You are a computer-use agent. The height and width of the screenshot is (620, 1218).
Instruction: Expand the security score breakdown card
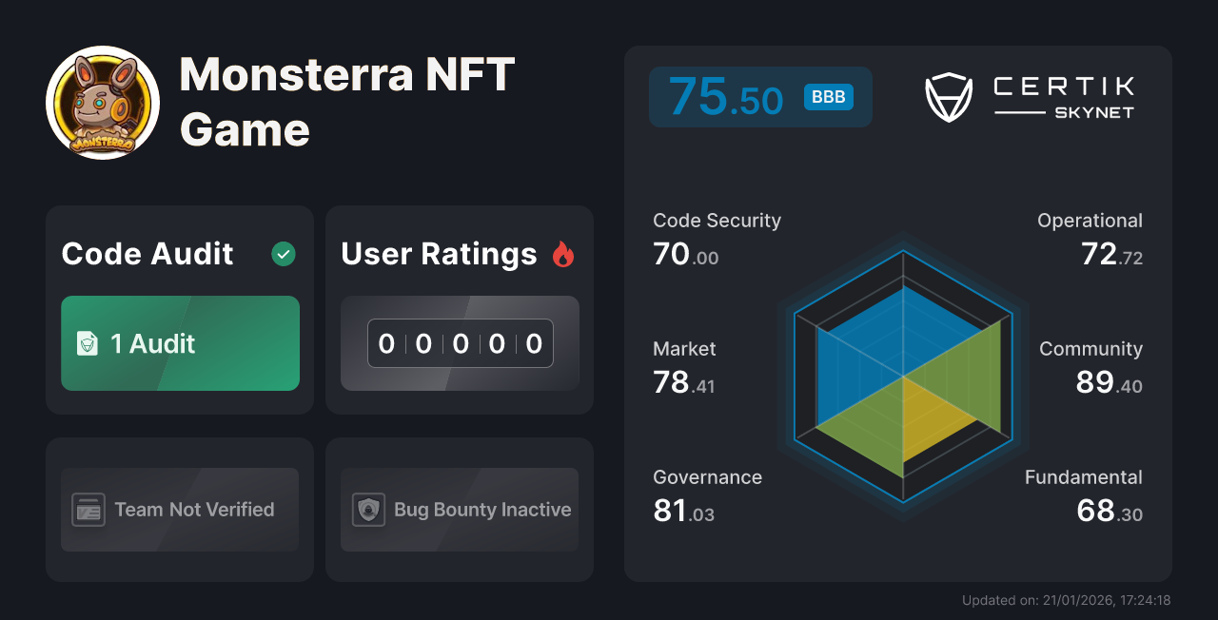pyautogui.click(x=898, y=314)
